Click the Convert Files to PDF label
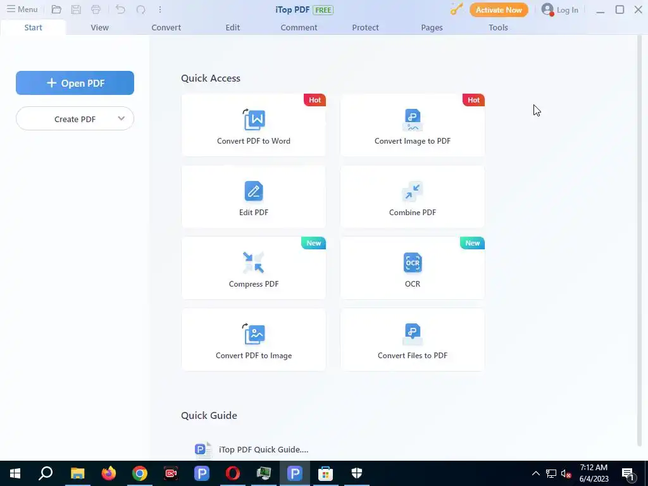The image size is (648, 486). 413,356
